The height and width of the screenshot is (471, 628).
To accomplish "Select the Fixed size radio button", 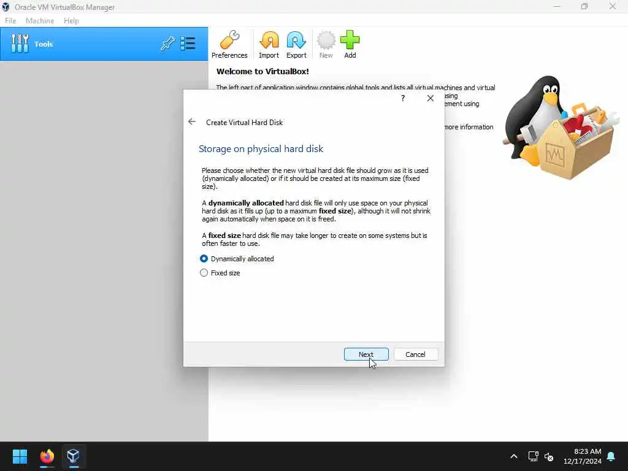I will tap(204, 273).
